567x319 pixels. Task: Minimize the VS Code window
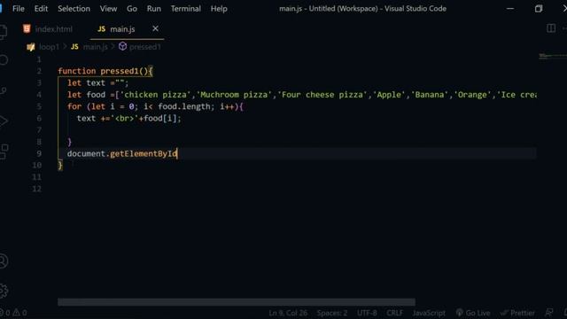coord(510,9)
